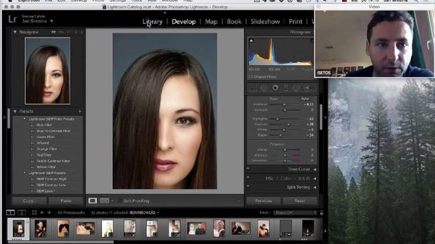Open Grid view icon in filmstrip bar
435x244 pixels.
point(35,212)
